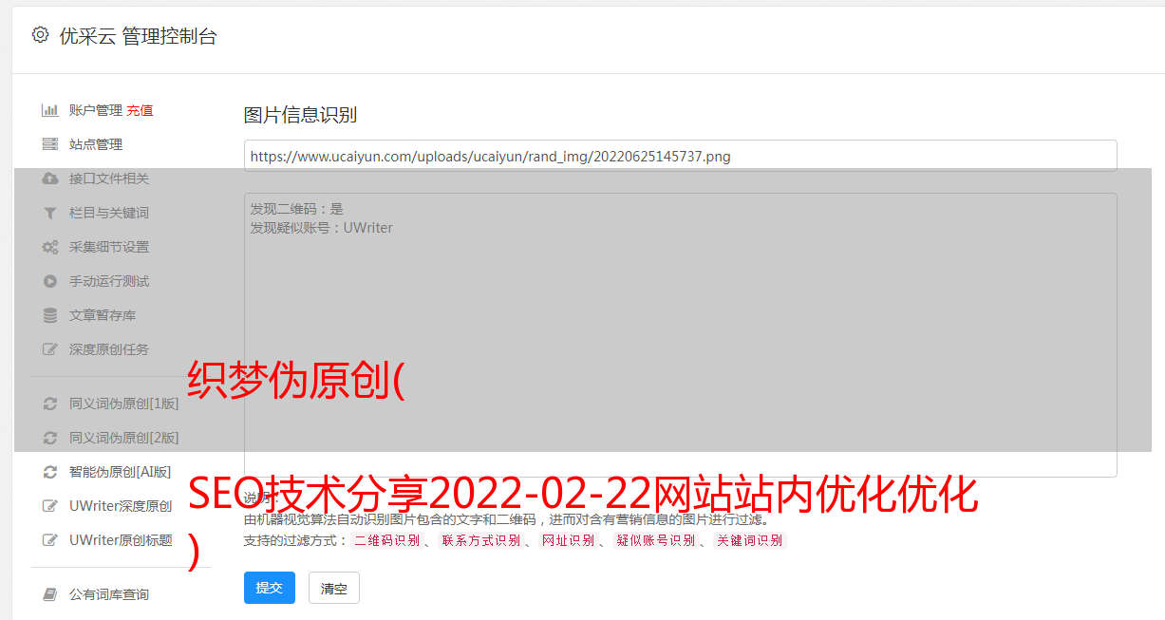Screen dimensions: 1165x620
Task: Click the red 充值 recharge link
Action: [140, 110]
